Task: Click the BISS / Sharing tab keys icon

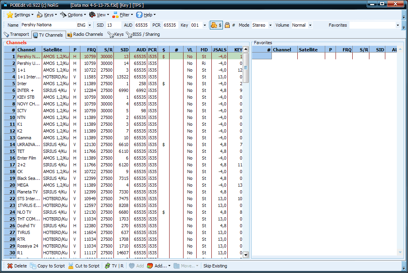Action: tap(129, 34)
